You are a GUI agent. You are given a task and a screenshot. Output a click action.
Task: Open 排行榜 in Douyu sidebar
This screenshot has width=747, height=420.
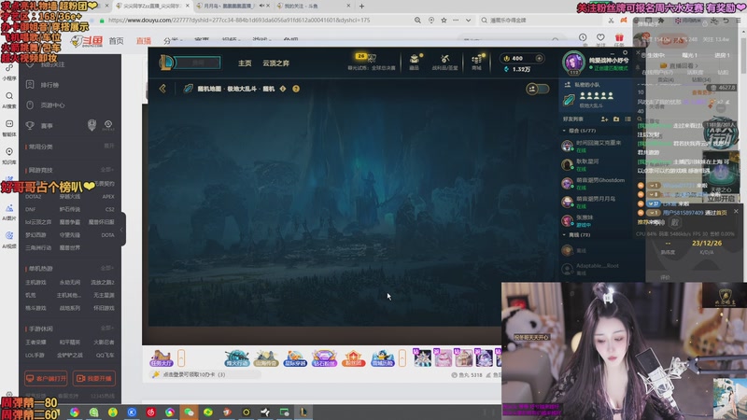coord(49,85)
